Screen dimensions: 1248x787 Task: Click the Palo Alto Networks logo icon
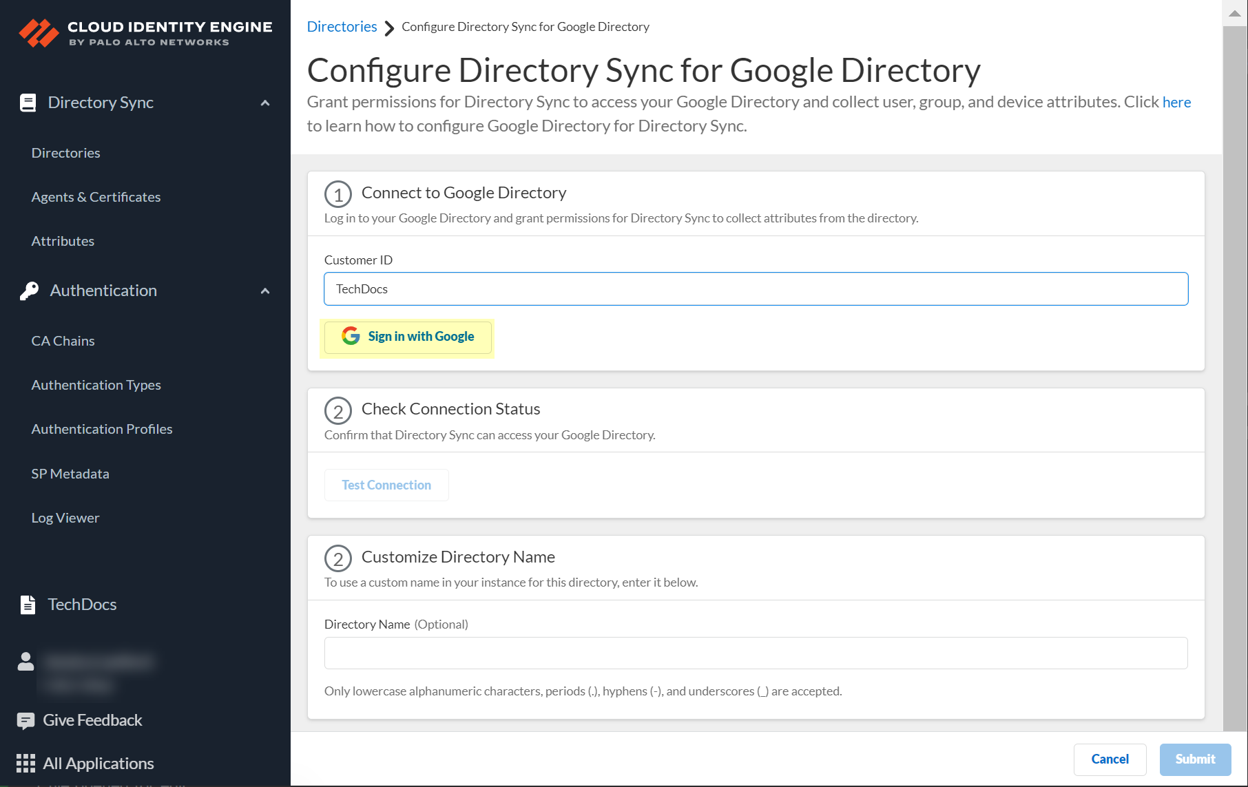(x=39, y=32)
